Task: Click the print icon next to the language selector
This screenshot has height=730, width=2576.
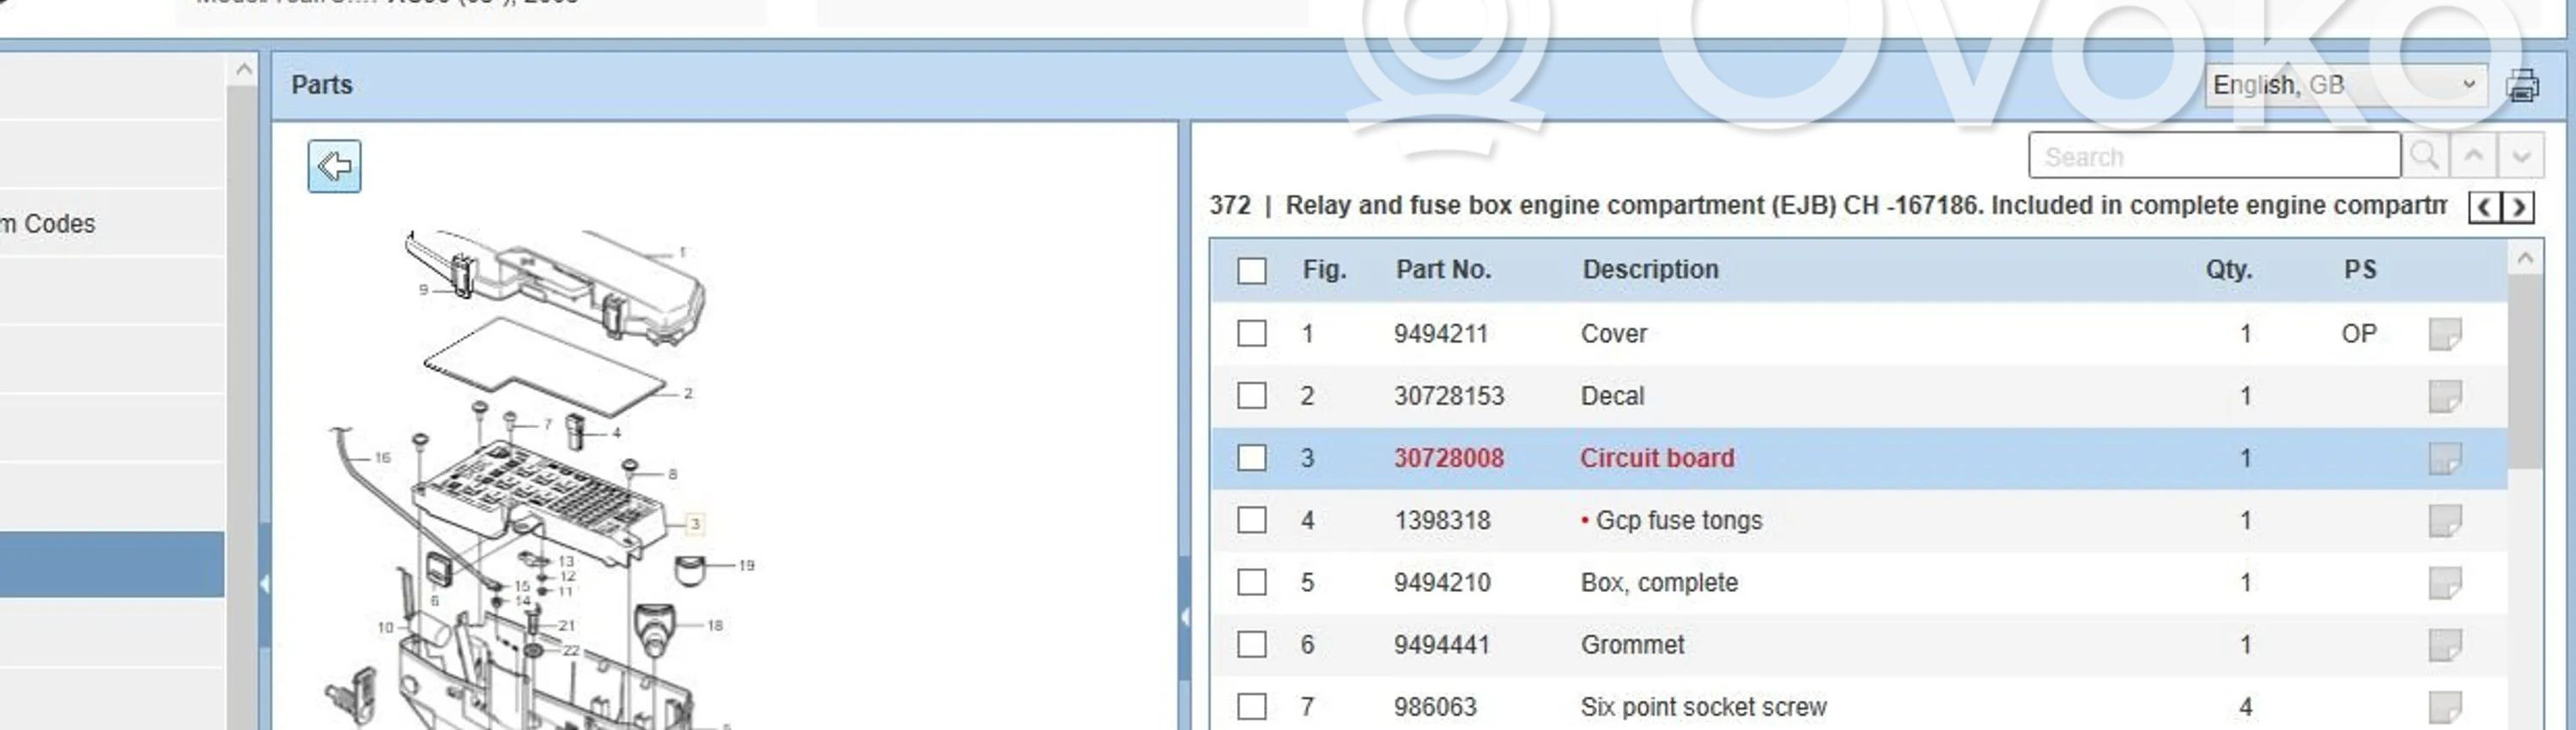Action: pyautogui.click(x=2522, y=86)
